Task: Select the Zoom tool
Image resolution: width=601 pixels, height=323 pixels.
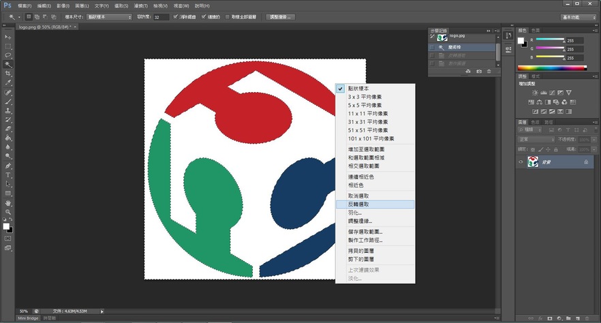Action: coord(7,213)
